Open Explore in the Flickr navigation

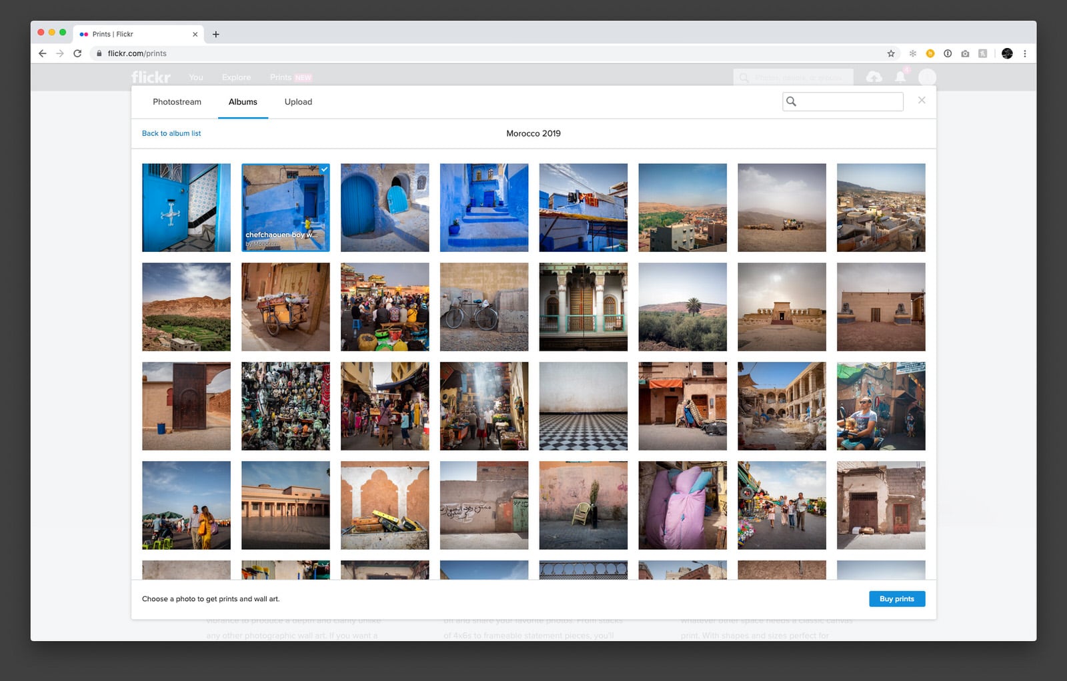click(x=235, y=77)
